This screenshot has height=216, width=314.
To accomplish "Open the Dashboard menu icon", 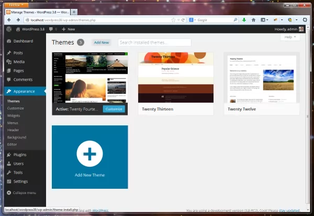I will tap(9, 41).
